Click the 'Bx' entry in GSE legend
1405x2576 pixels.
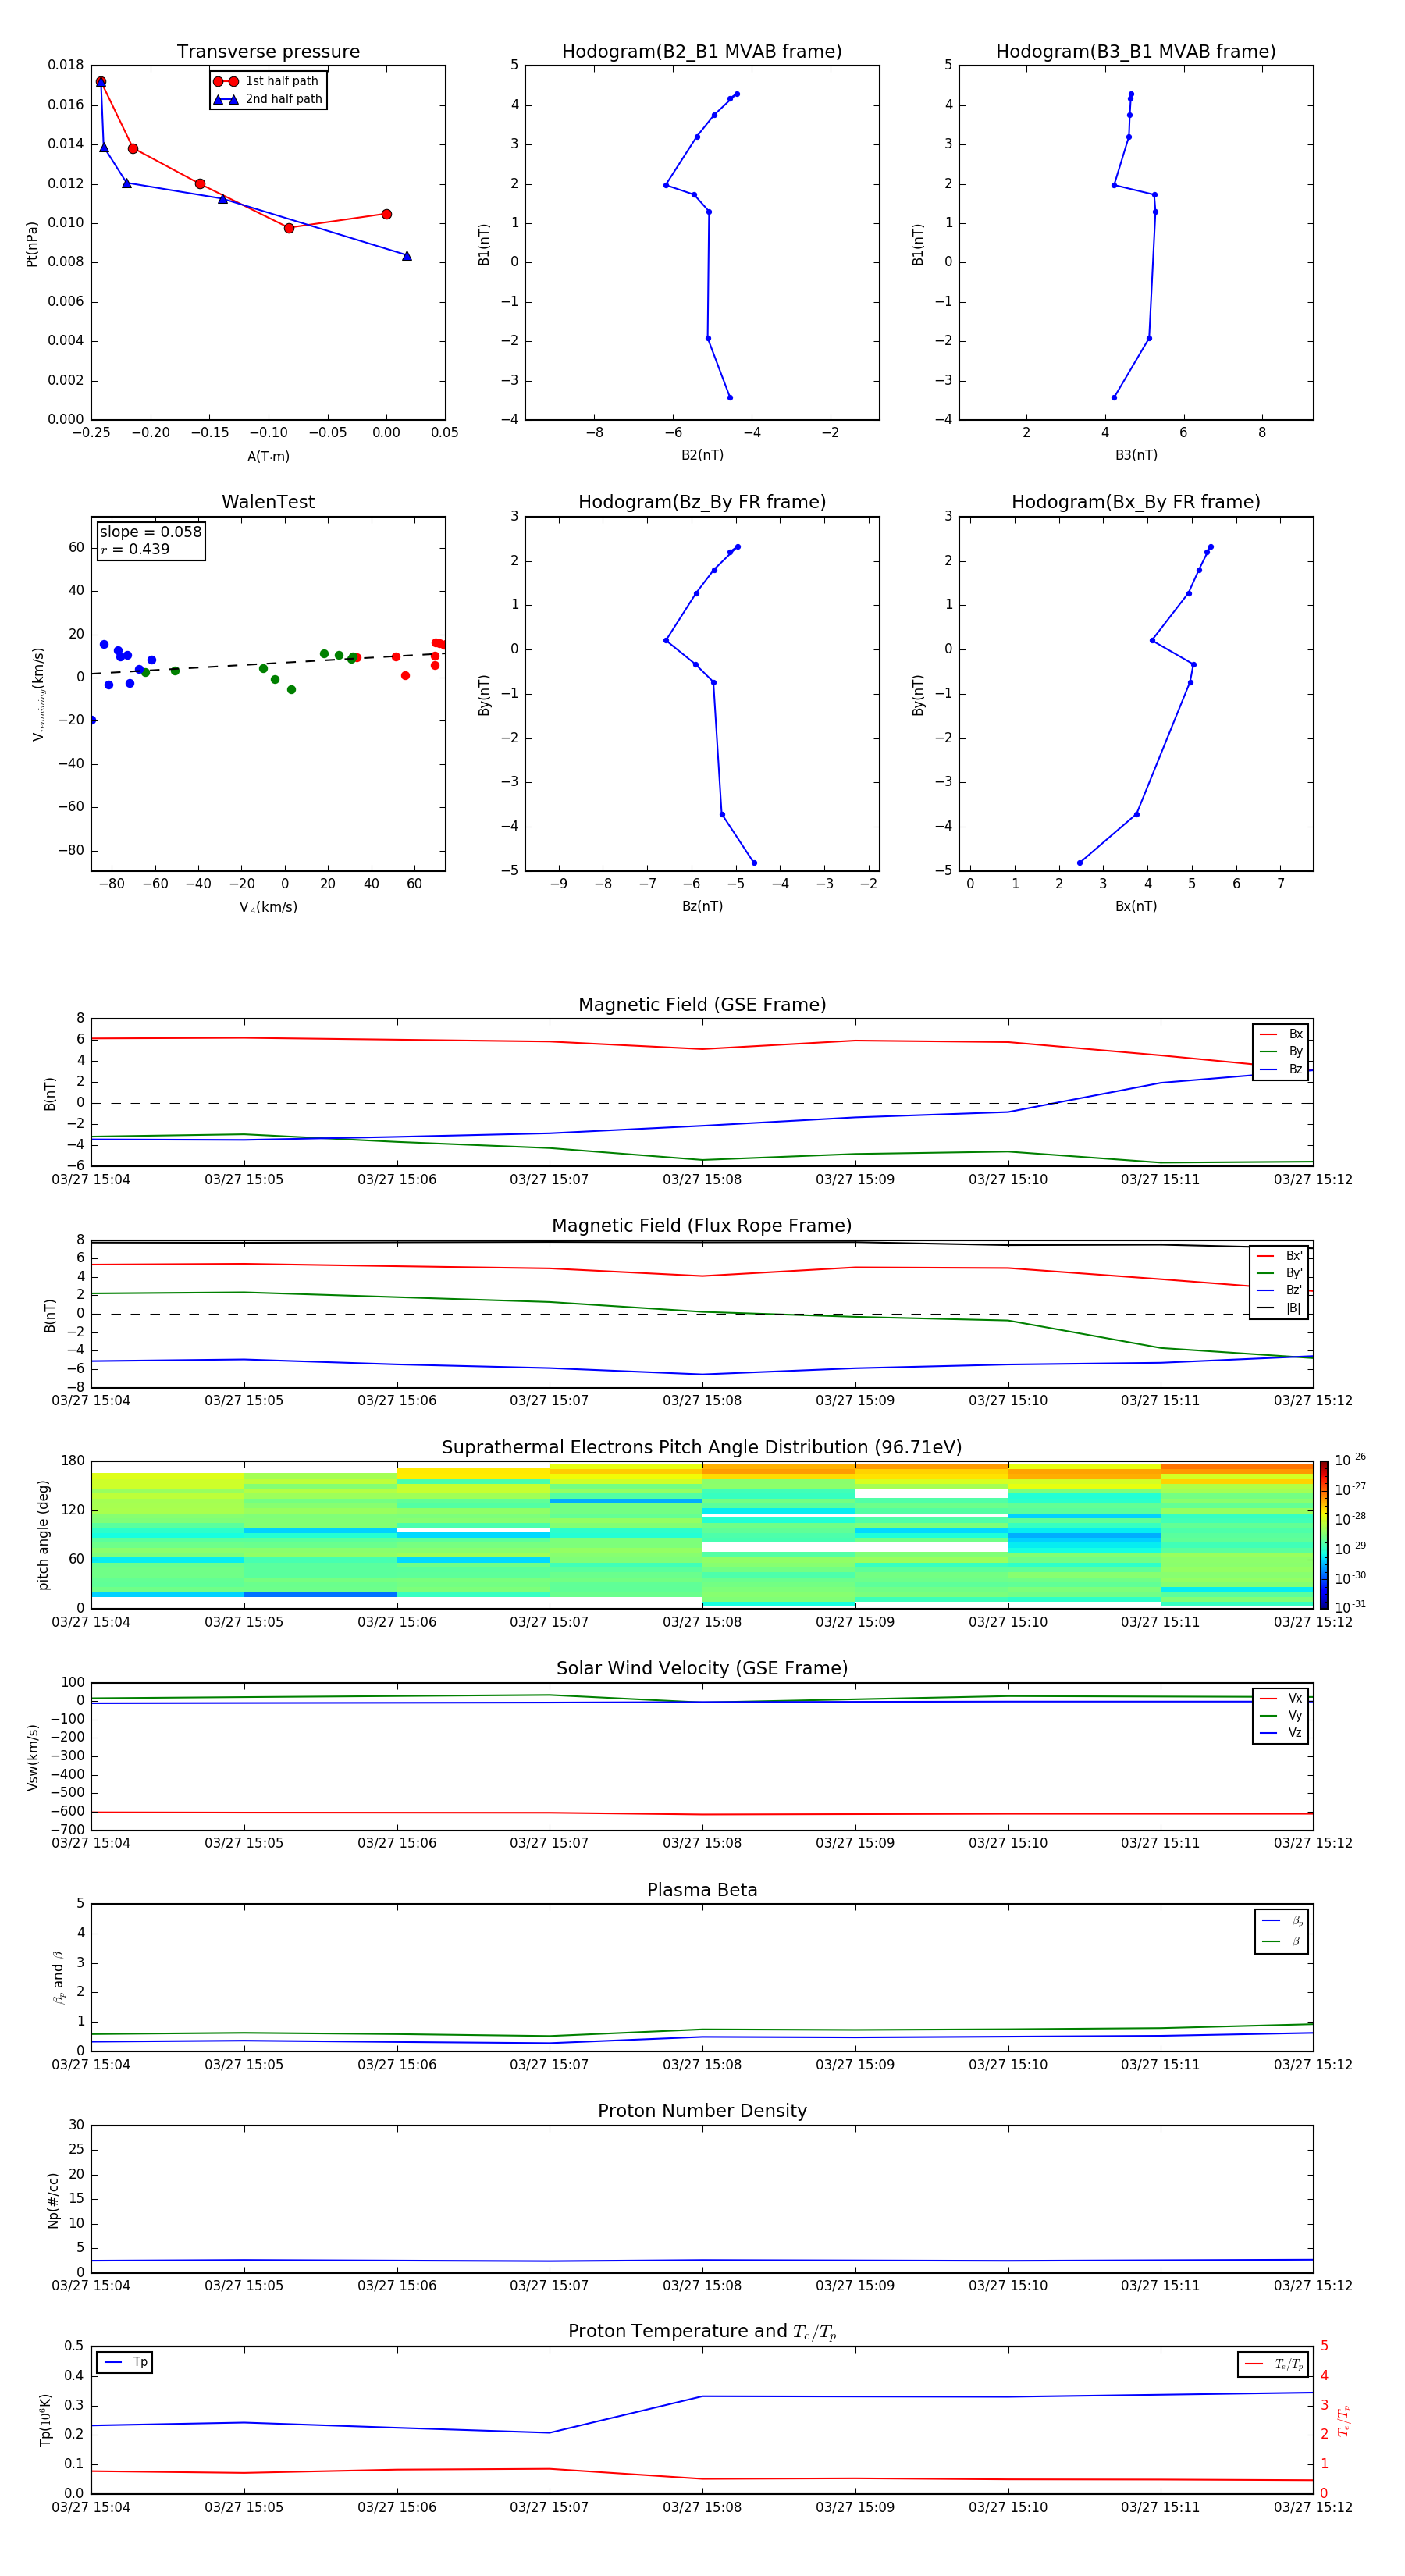coord(1281,1034)
